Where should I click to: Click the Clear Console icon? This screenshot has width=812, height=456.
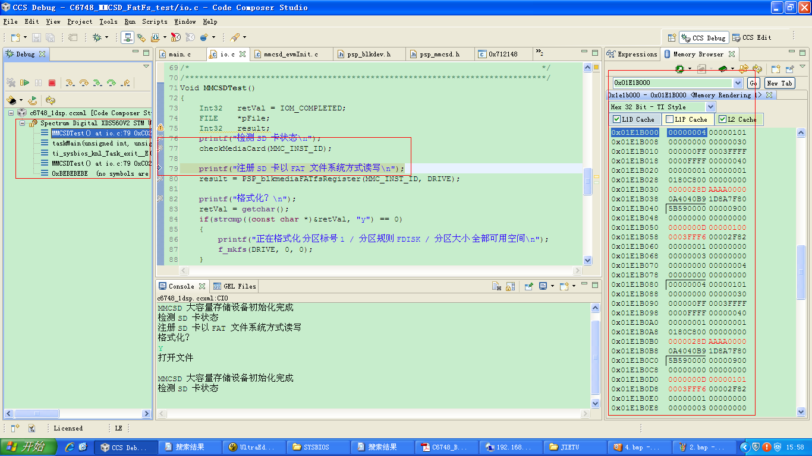click(x=496, y=286)
